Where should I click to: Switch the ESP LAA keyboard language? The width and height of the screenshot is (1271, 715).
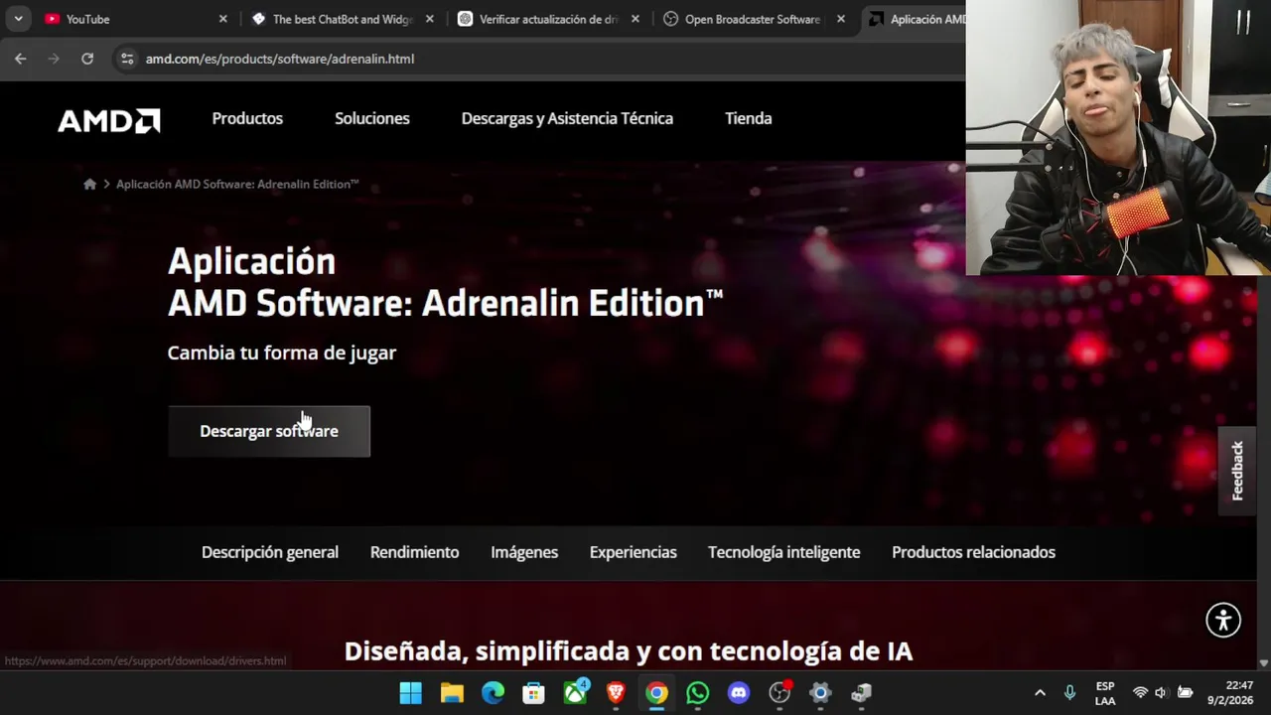tap(1105, 693)
